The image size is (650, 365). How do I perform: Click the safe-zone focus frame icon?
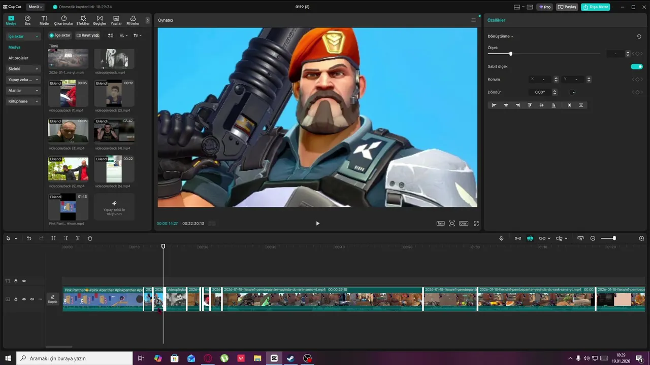pos(452,223)
